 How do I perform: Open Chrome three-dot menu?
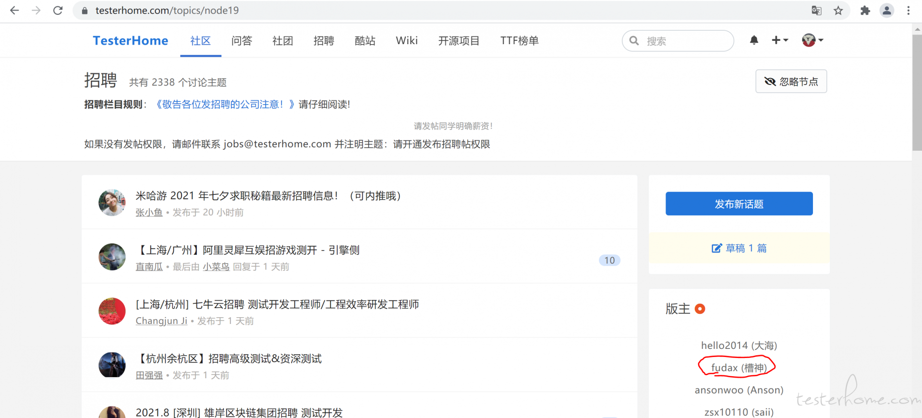tap(908, 11)
